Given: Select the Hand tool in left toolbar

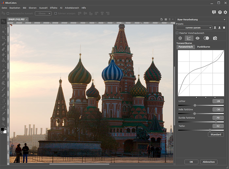Looking at the screenshot, I should pos(4,119).
